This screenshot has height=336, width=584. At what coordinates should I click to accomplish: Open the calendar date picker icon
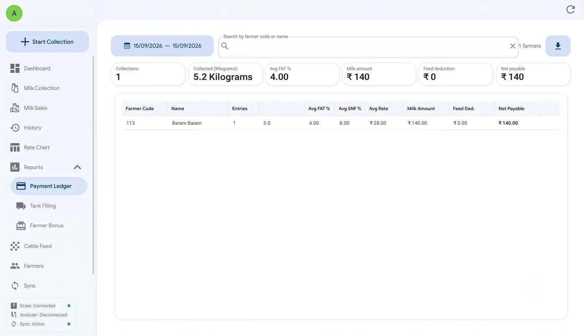(x=127, y=46)
